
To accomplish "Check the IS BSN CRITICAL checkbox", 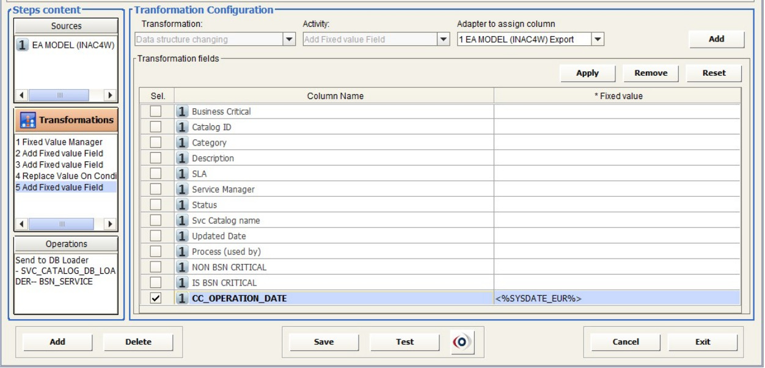I will (x=156, y=283).
